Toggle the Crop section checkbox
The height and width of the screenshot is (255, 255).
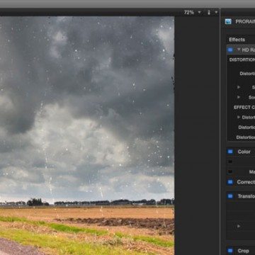point(230,251)
